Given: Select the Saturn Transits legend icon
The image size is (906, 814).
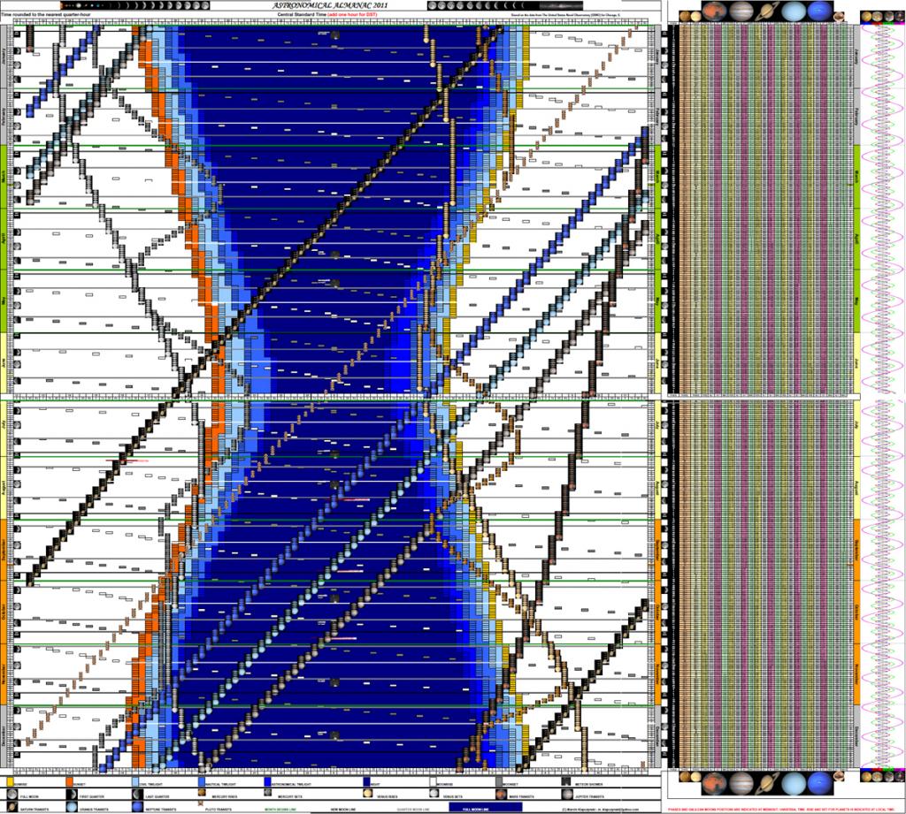Looking at the screenshot, I should click(10, 807).
